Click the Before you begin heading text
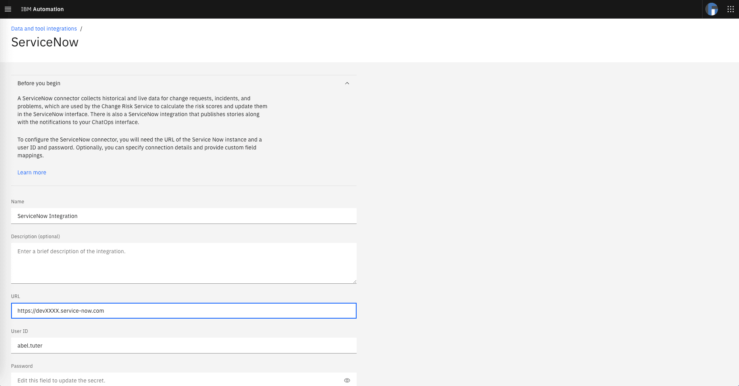This screenshot has height=386, width=739. 38,83
